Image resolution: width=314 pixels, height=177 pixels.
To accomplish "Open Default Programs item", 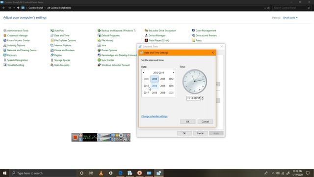I will click(108, 35).
